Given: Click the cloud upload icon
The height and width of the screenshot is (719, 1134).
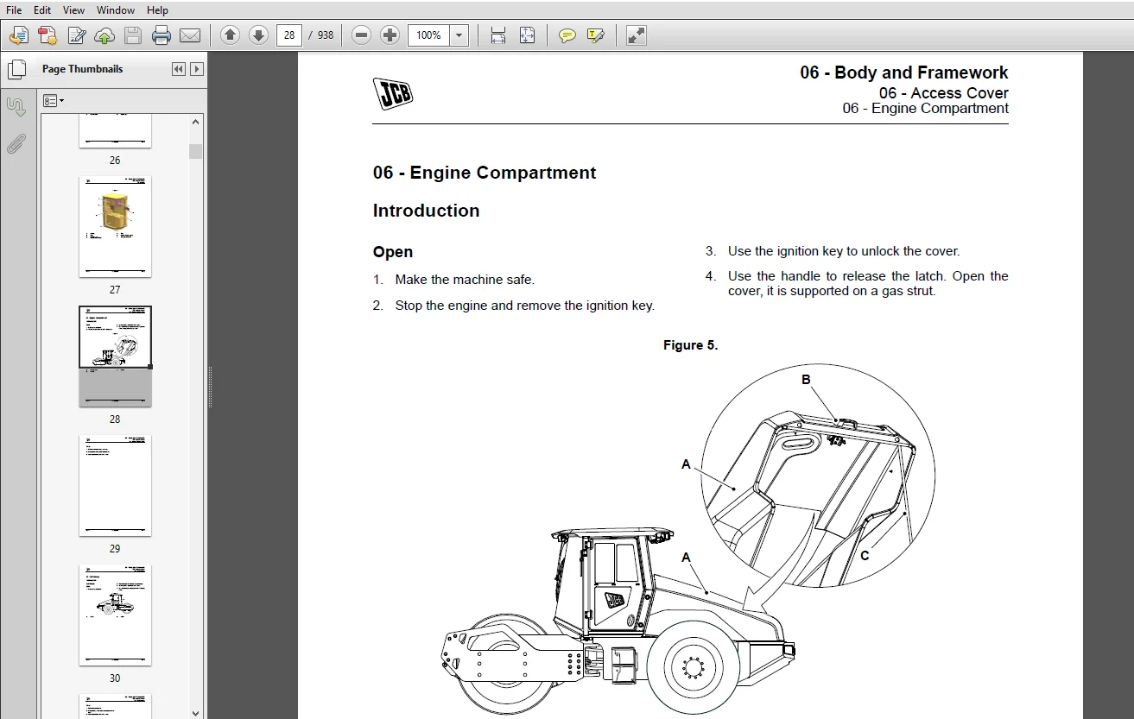Looking at the screenshot, I should click(x=105, y=35).
